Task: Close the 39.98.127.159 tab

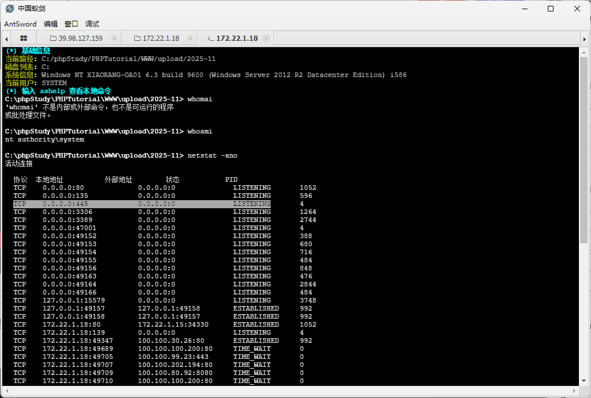Action: click(x=114, y=39)
